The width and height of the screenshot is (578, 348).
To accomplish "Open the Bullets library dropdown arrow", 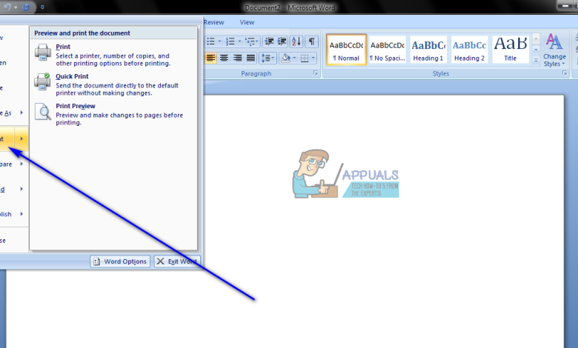I will coord(219,41).
